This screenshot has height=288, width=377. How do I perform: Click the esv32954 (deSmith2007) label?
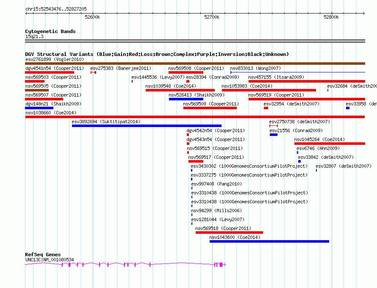(291, 104)
